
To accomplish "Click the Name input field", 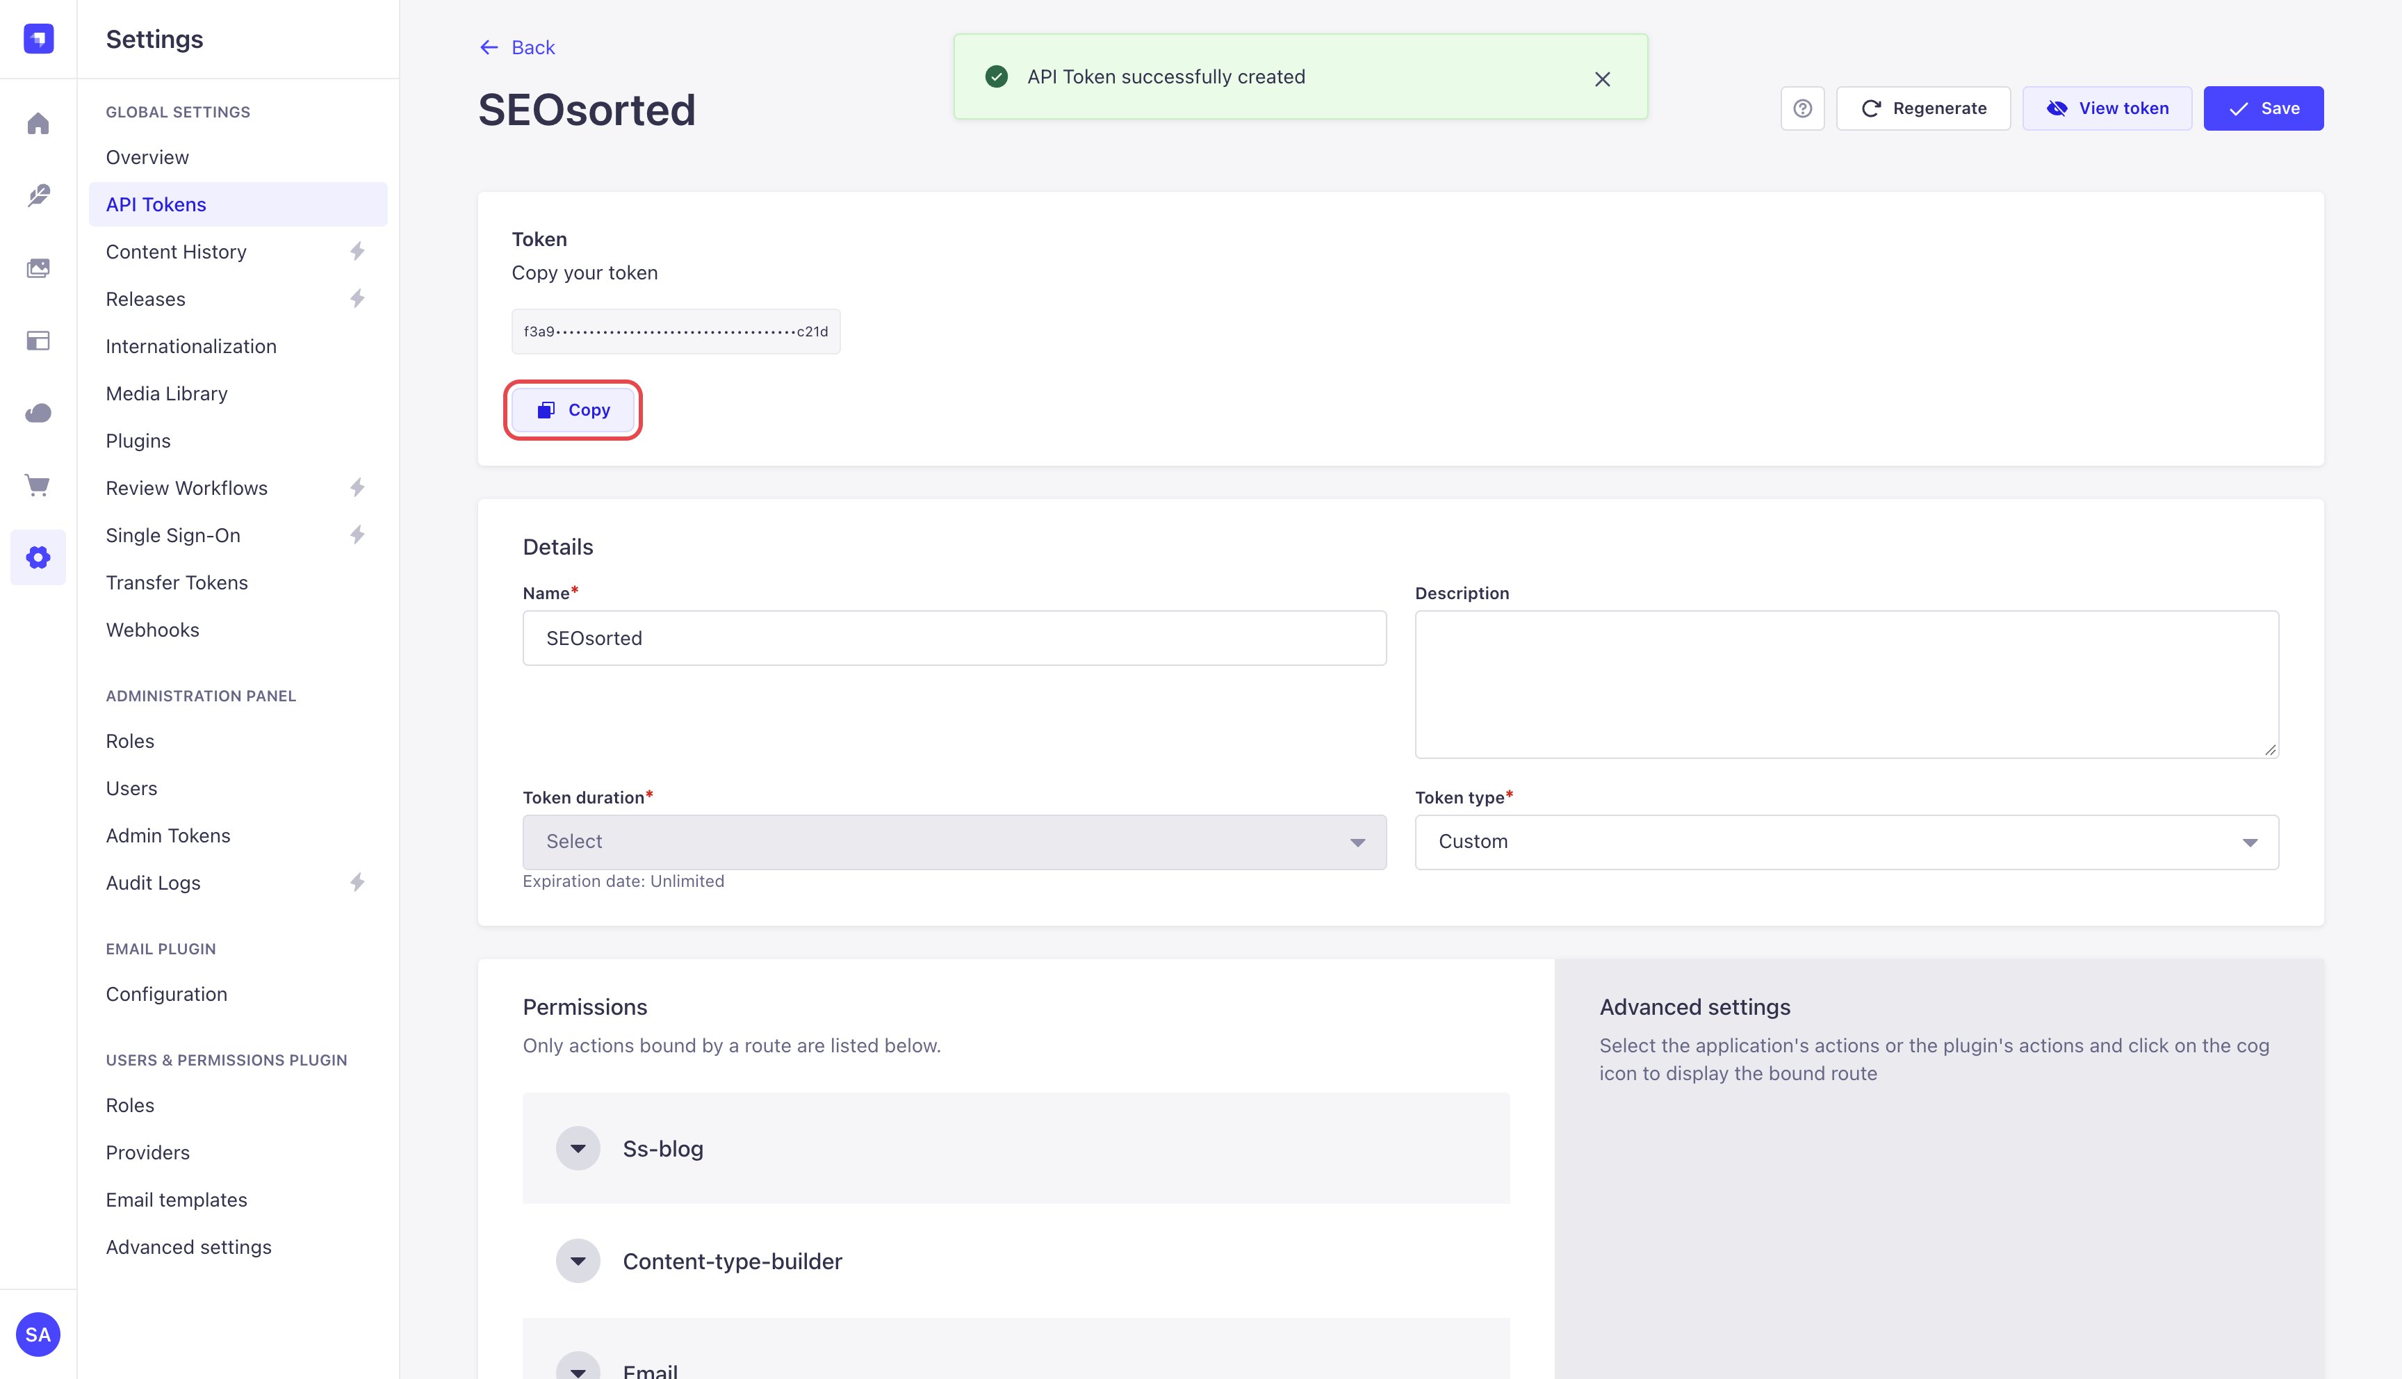I will point(954,638).
